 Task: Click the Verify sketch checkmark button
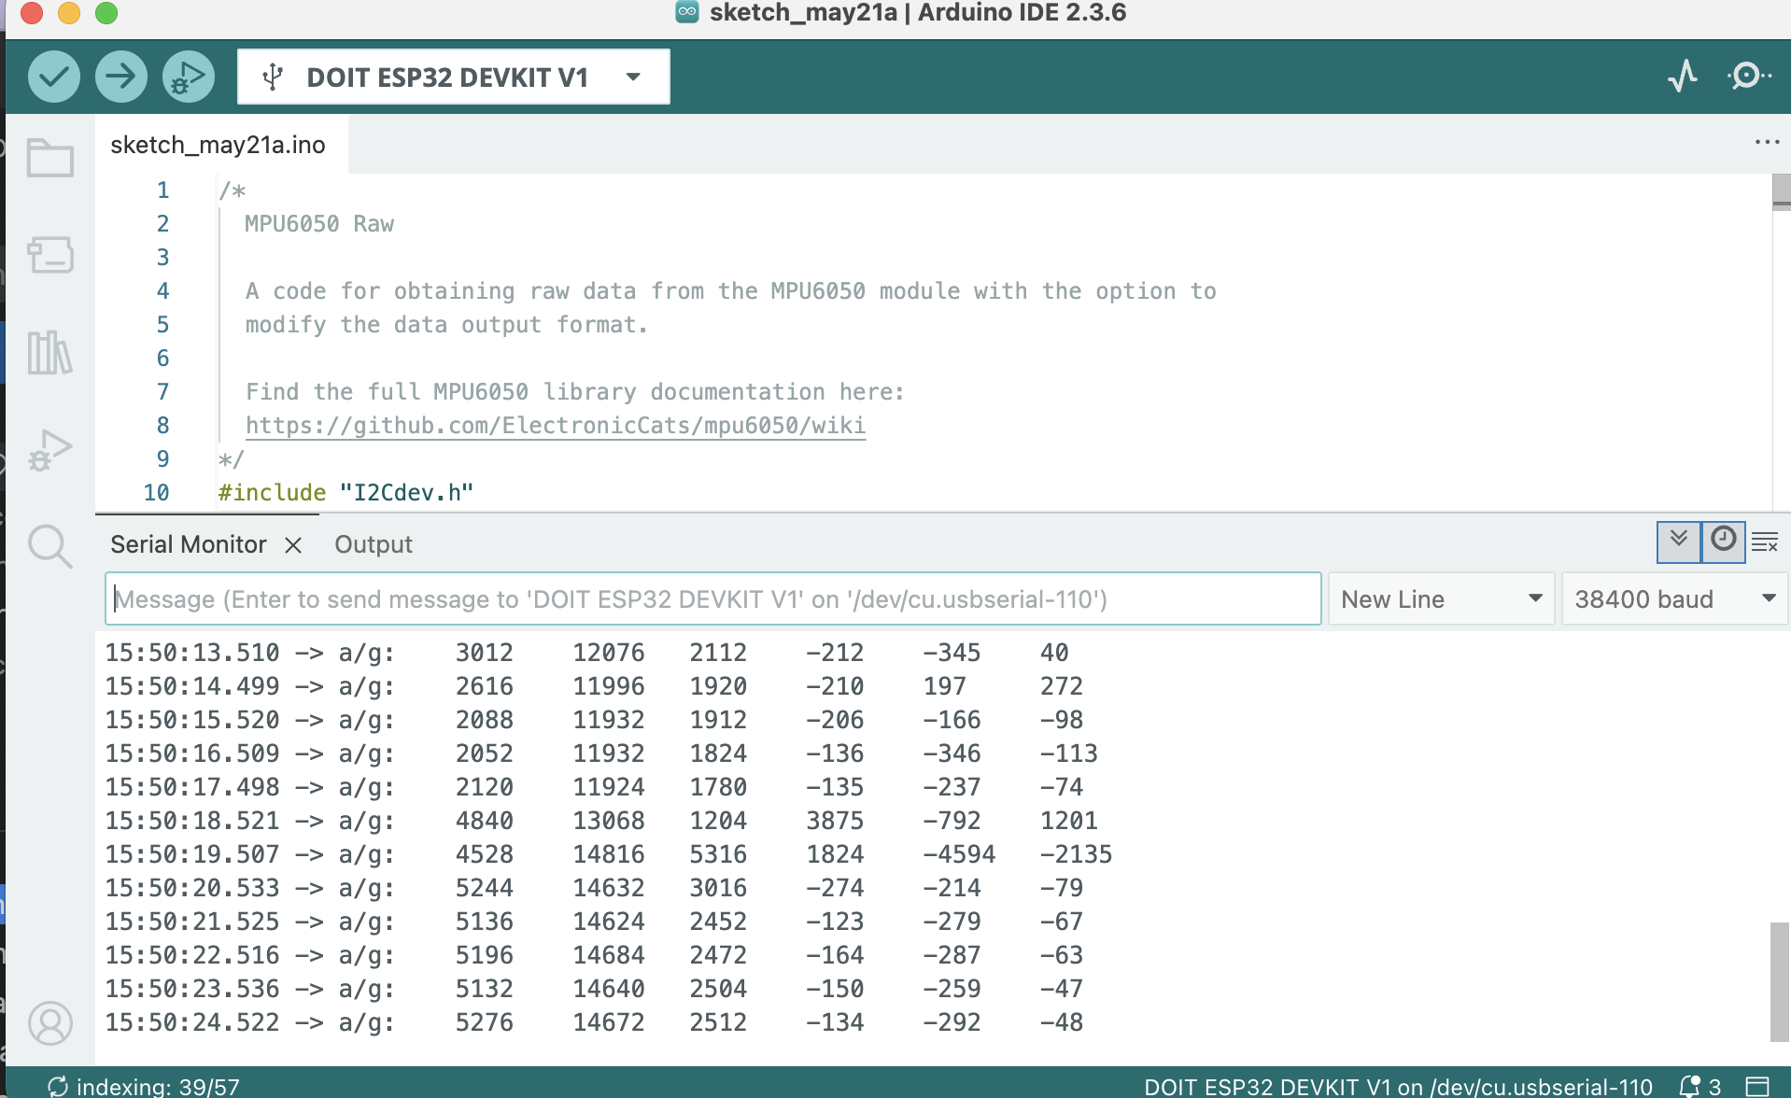click(54, 77)
